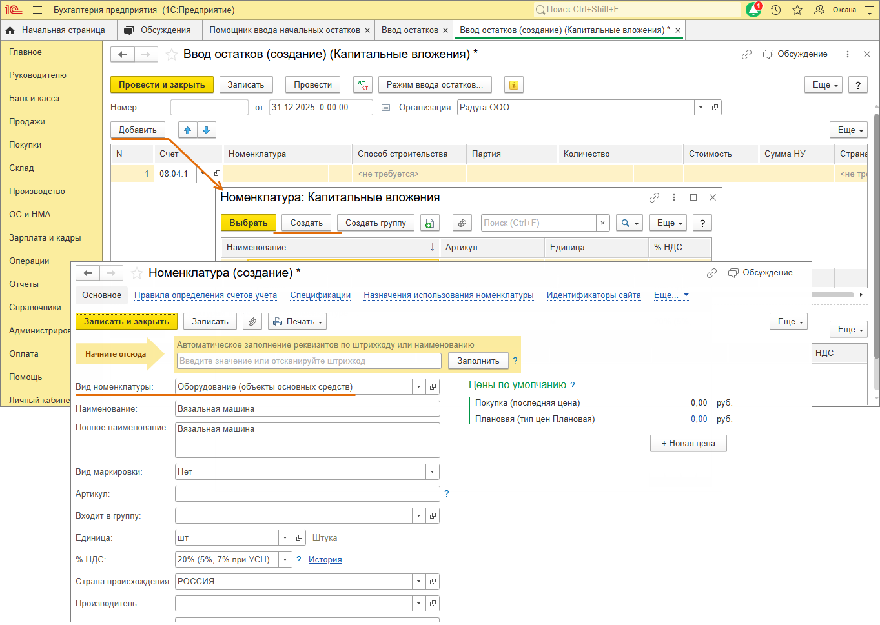
Task: Copy link icon of Ввод остатков document
Action: click(746, 55)
